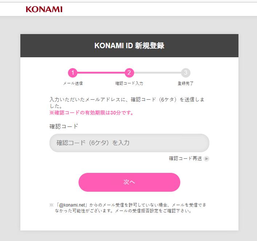Image resolution: width=257 pixels, height=241 pixels.
Task: Focus the 確認コード（6ケタ）input field
Action: [x=129, y=143]
